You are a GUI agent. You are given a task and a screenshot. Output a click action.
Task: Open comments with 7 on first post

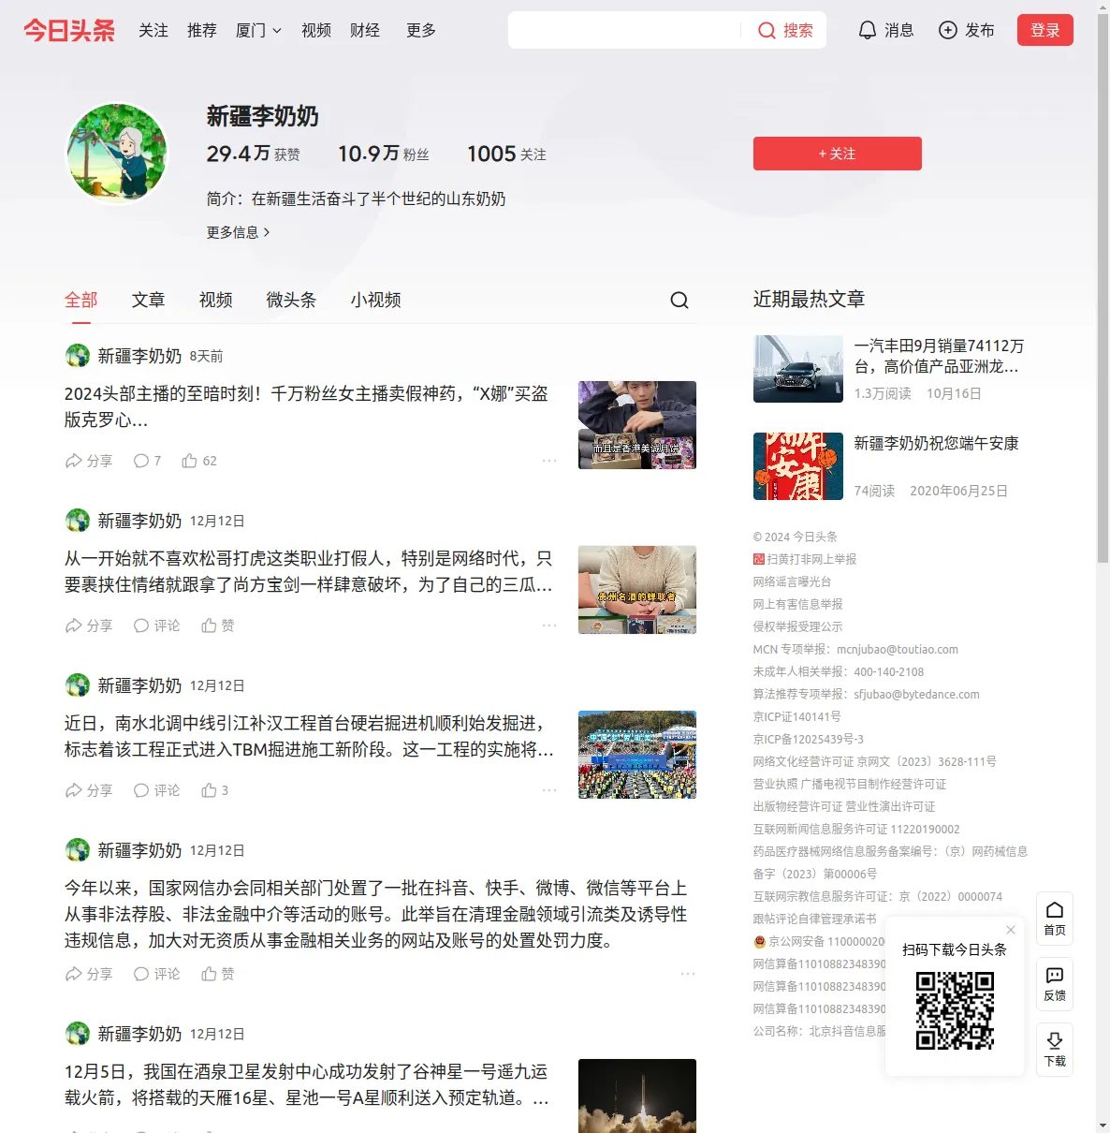(147, 461)
